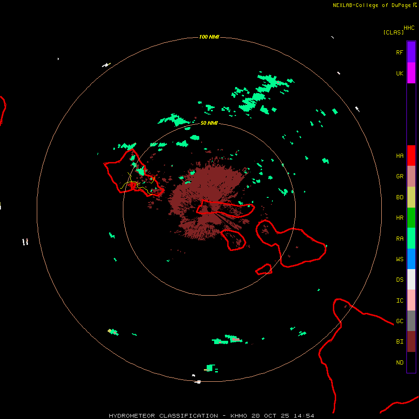
Task: Click the 14:54 timestamp in footer
Action: (x=304, y=416)
